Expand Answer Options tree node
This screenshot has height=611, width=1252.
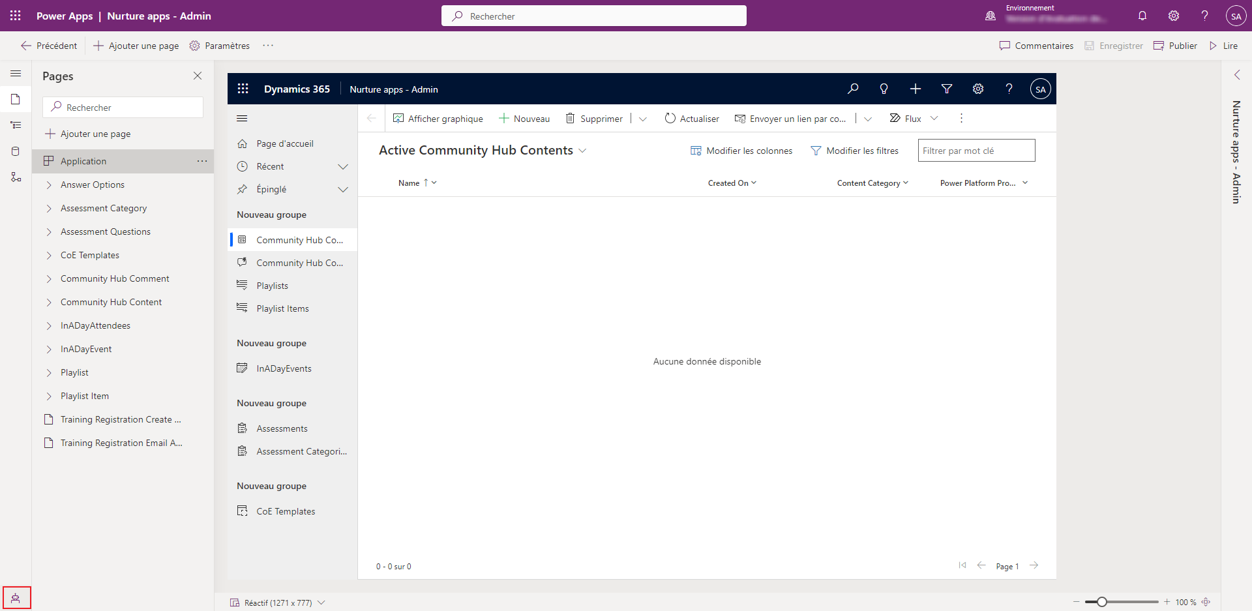[49, 185]
